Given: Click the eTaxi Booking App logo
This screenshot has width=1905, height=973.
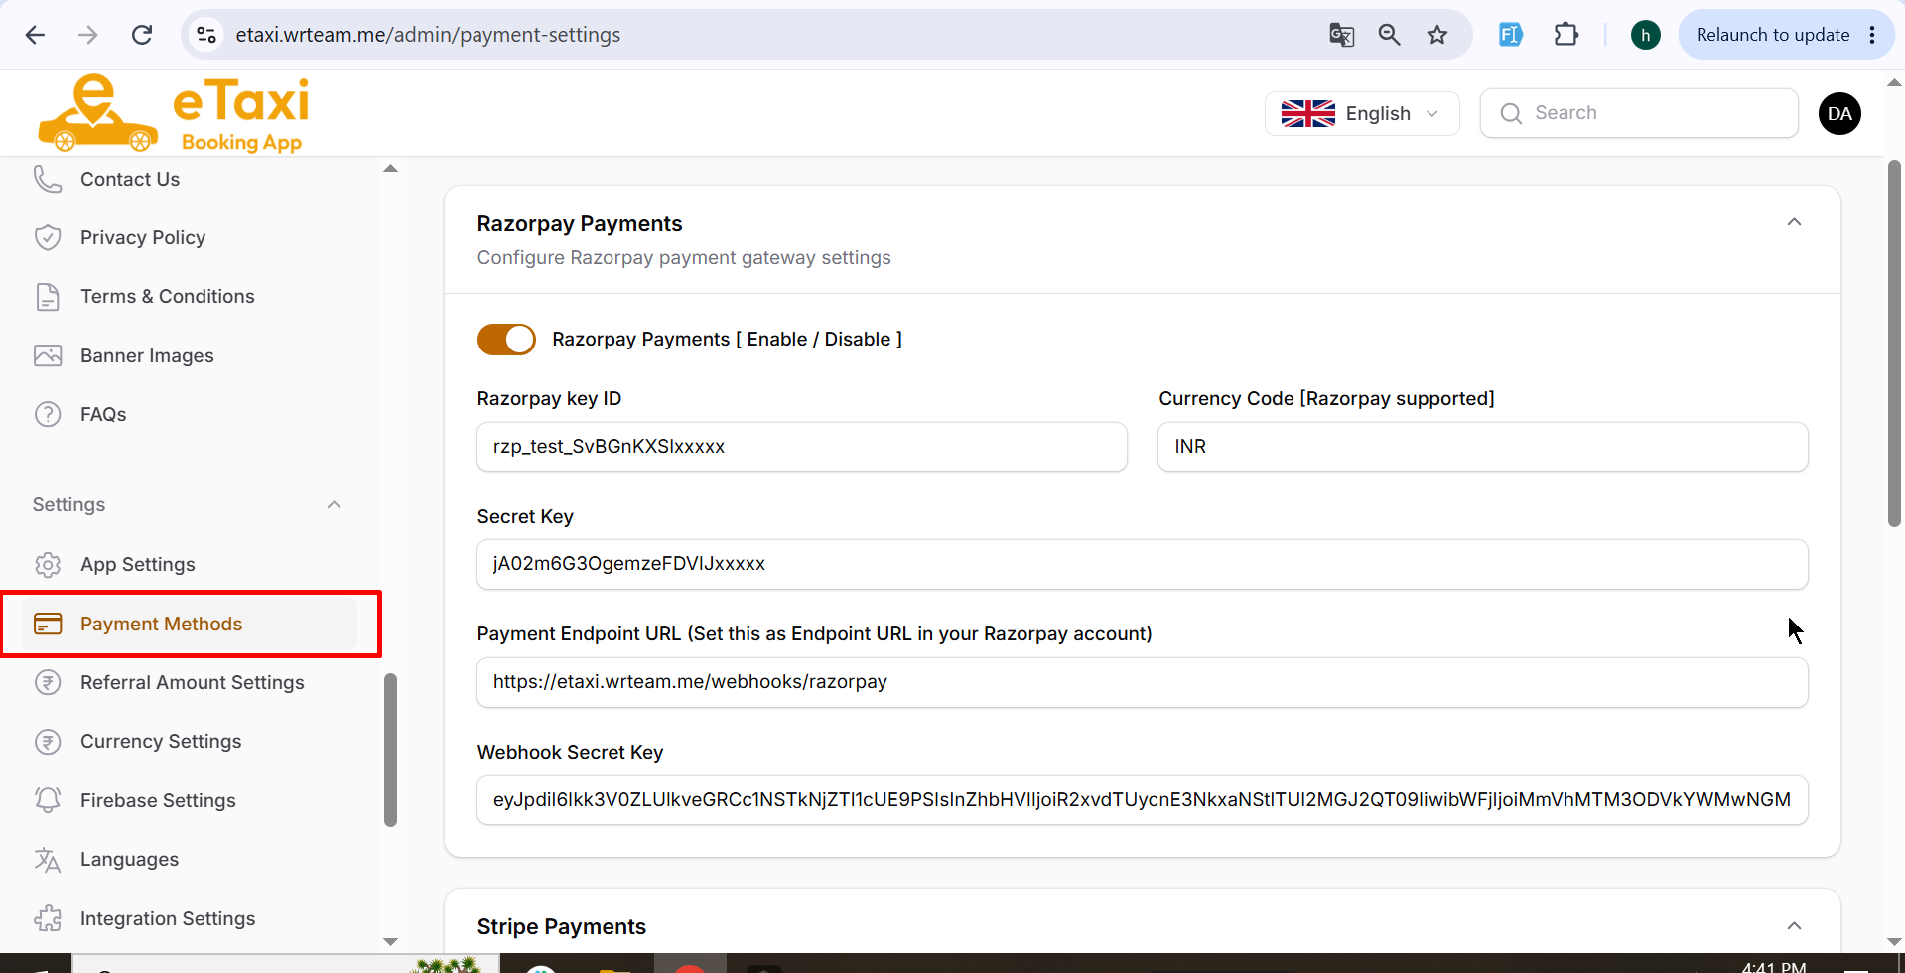Looking at the screenshot, I should click(173, 113).
